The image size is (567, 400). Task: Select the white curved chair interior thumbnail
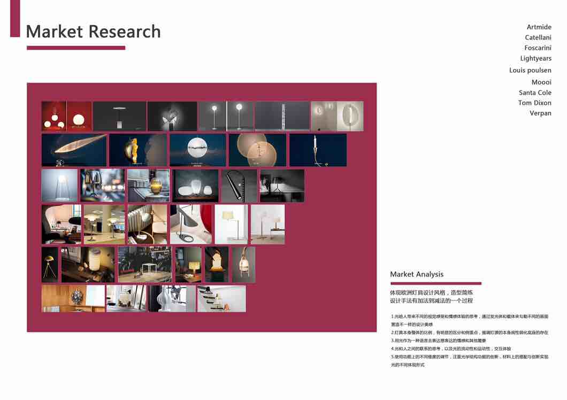tap(62, 224)
